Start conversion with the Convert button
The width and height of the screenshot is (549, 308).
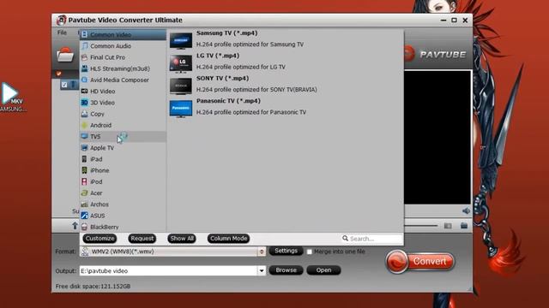420,261
